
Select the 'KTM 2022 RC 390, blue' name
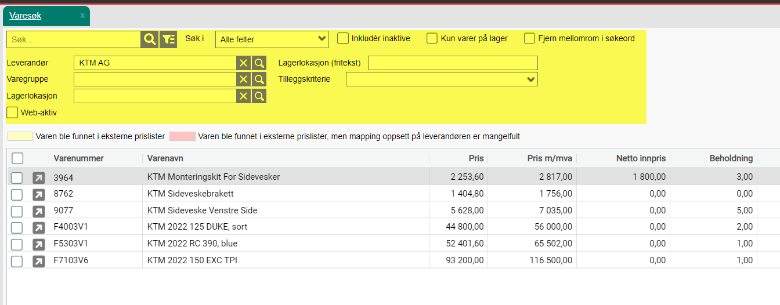[193, 244]
